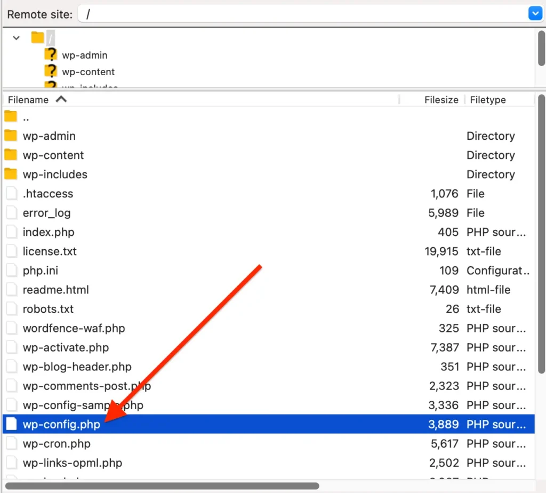Select the Filetype column header
546x493 pixels.
pyautogui.click(x=488, y=99)
